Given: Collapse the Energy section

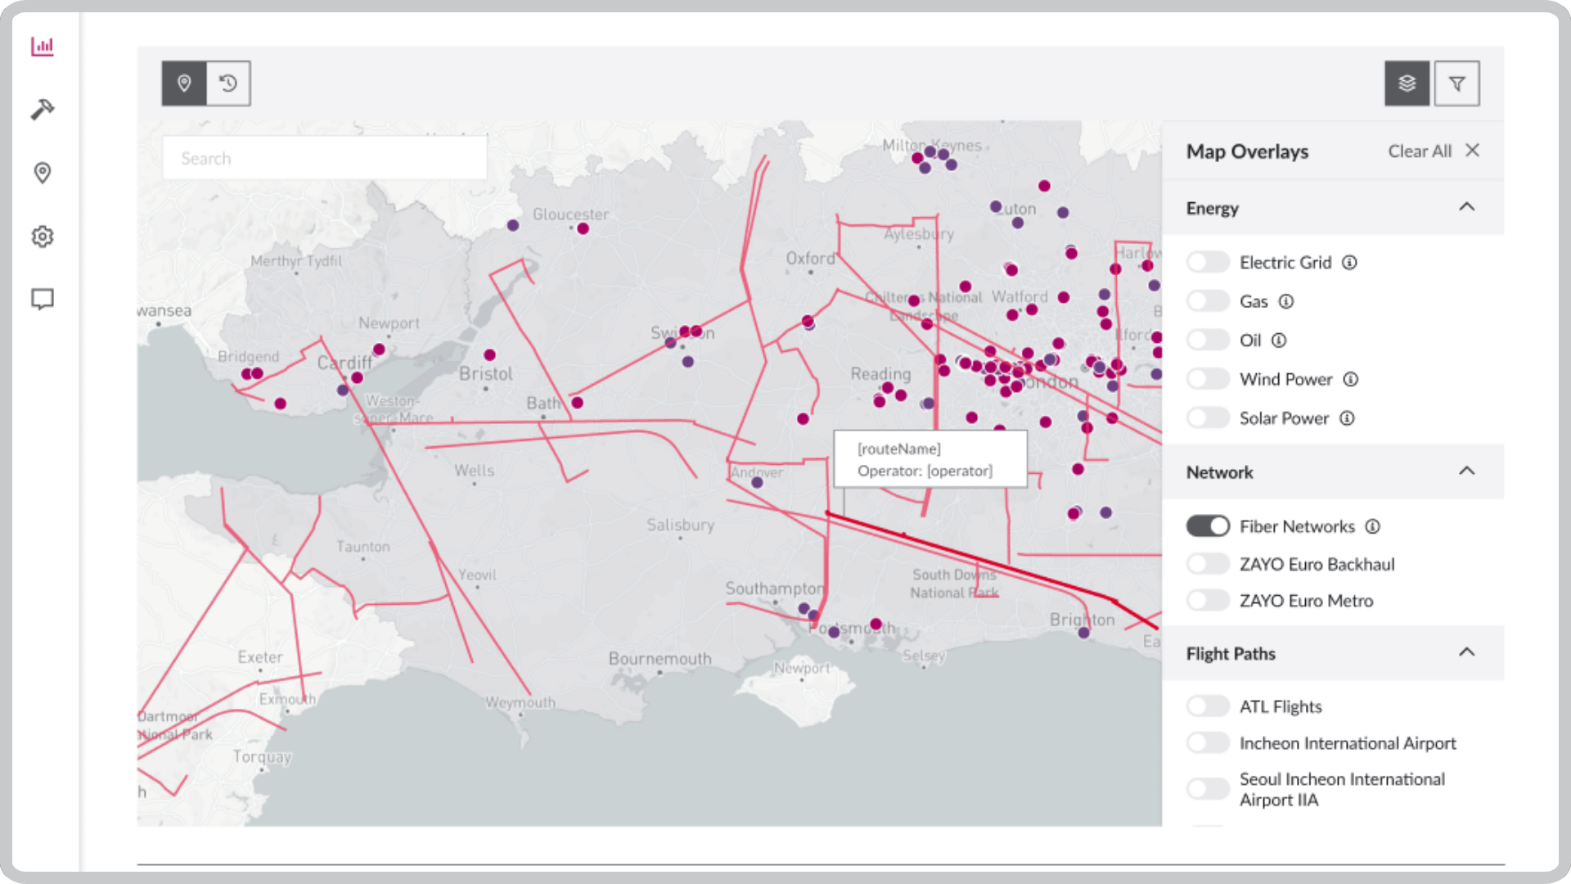Looking at the screenshot, I should (x=1467, y=207).
